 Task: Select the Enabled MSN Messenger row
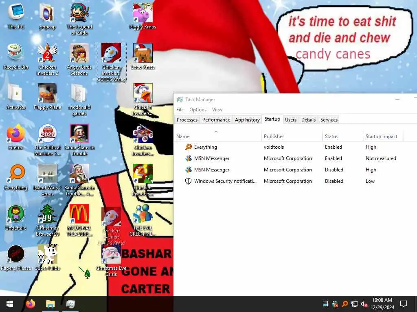(295, 158)
